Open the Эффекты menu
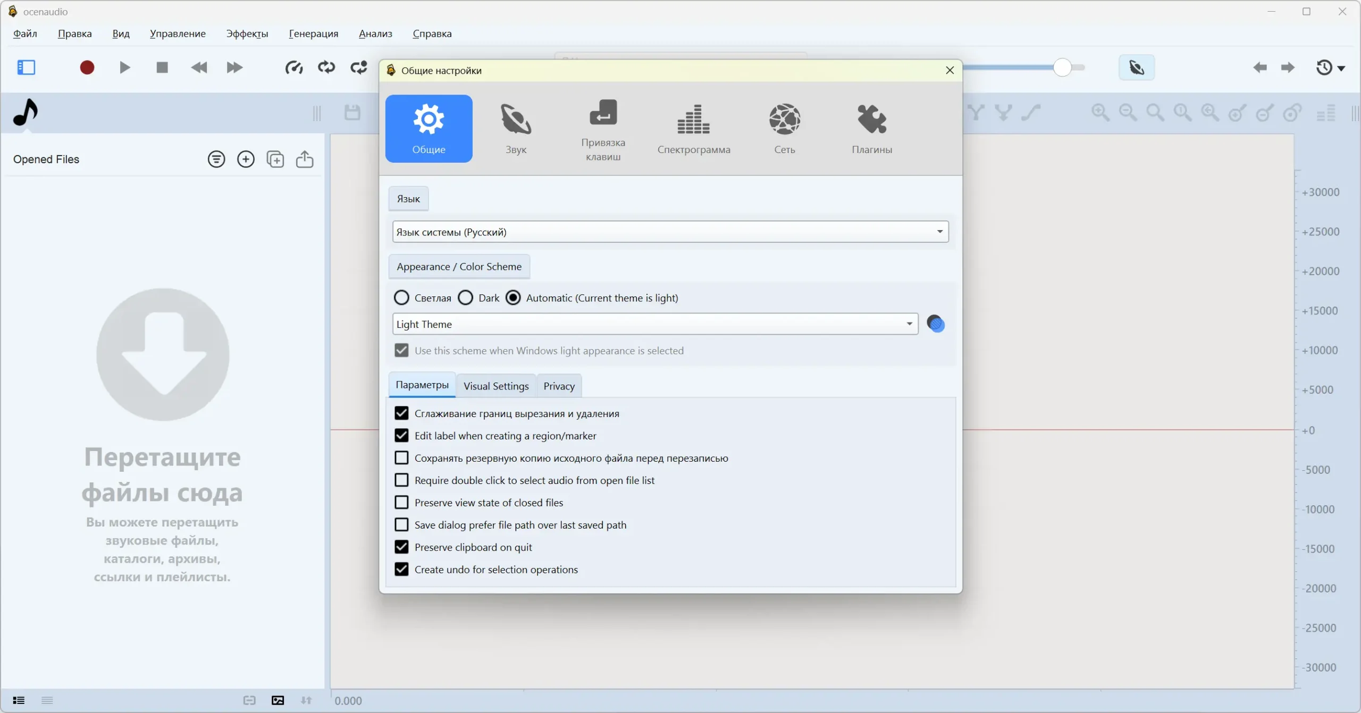Image resolution: width=1361 pixels, height=713 pixels. (247, 33)
